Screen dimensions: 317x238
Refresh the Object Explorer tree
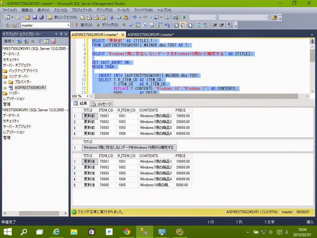(46, 41)
